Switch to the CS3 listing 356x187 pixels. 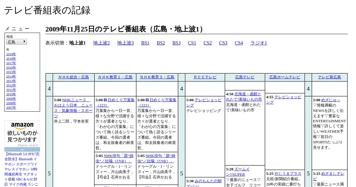pos(223,43)
